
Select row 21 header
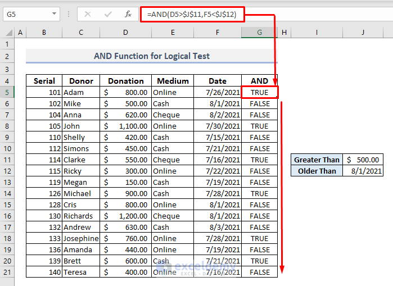coord(7,272)
